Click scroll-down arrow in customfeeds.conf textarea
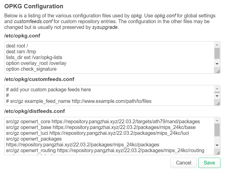 click(x=217, y=96)
